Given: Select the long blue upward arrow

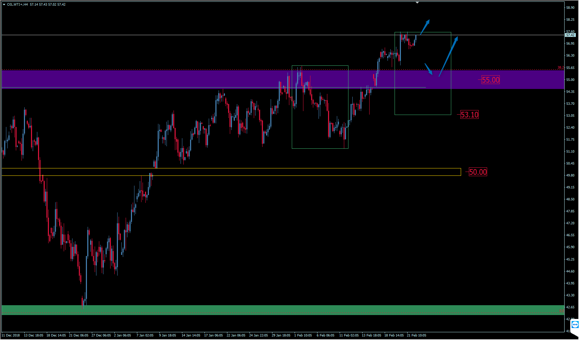Looking at the screenshot, I should tap(448, 56).
